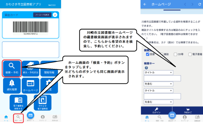The width and height of the screenshot is (203, 127).
Task: Open the ホームページ tile on home screen
Action: 30,85
